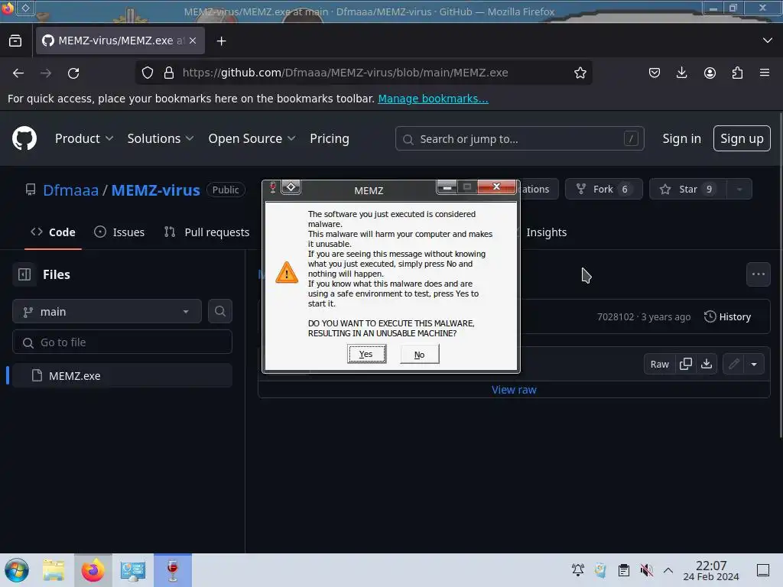Click the Sign up button

tap(742, 138)
